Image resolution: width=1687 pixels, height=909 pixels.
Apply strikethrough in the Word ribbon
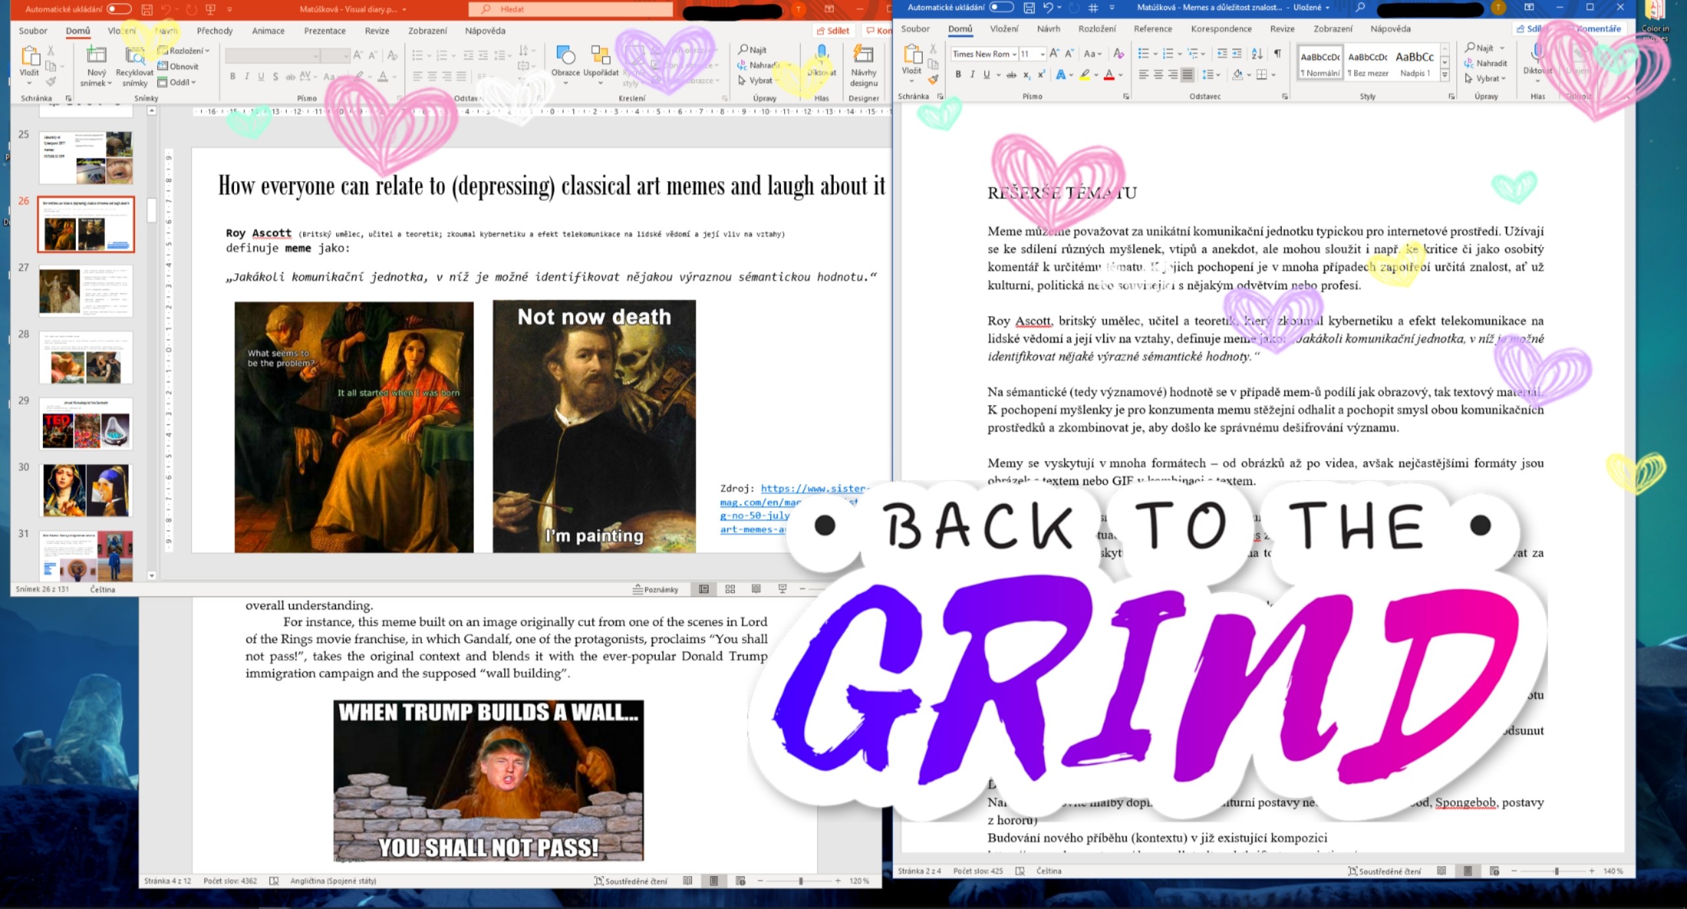(x=1012, y=74)
